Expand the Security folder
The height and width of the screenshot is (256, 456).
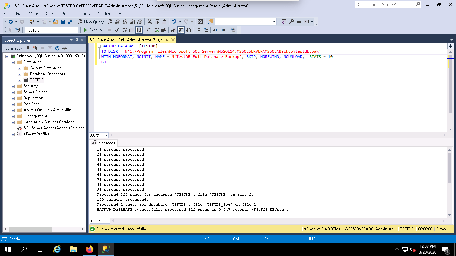tap(13, 86)
